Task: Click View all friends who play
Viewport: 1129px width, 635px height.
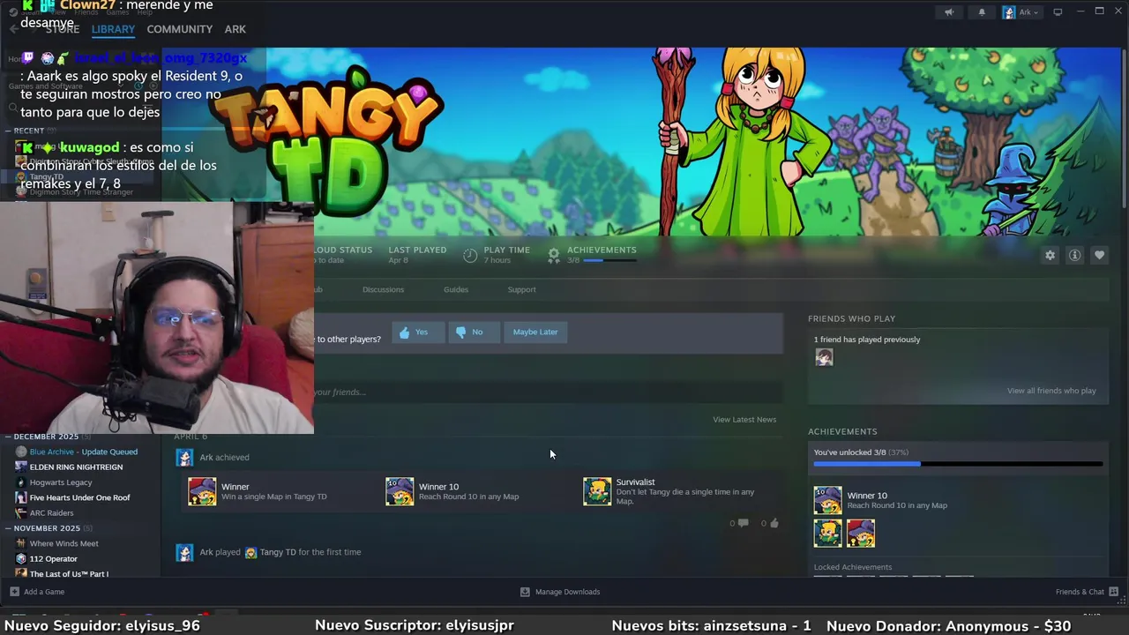Action: 1051,391
